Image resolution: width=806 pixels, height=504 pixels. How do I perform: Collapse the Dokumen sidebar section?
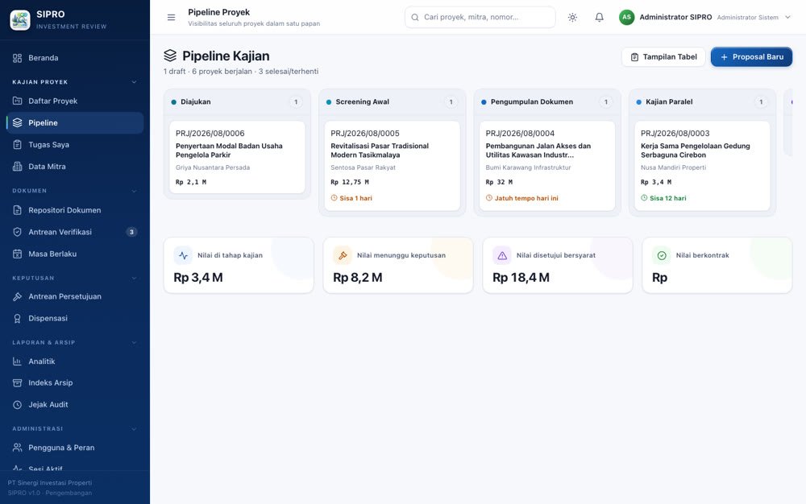tap(134, 191)
